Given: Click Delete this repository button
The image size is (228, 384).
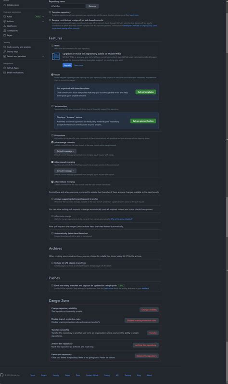Looking at the screenshot, I should tap(147, 356).
